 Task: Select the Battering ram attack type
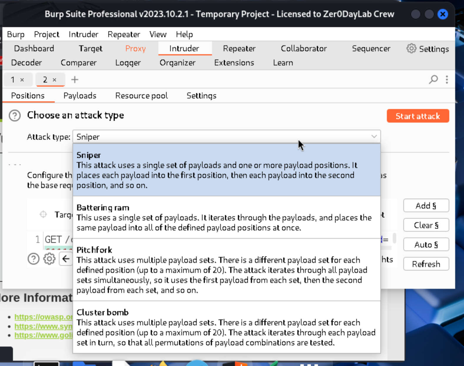227,217
